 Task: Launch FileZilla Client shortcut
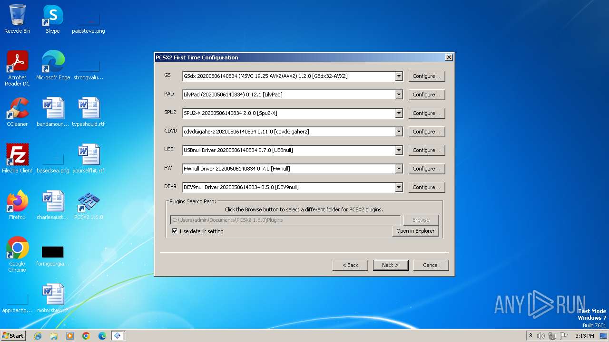(x=17, y=158)
